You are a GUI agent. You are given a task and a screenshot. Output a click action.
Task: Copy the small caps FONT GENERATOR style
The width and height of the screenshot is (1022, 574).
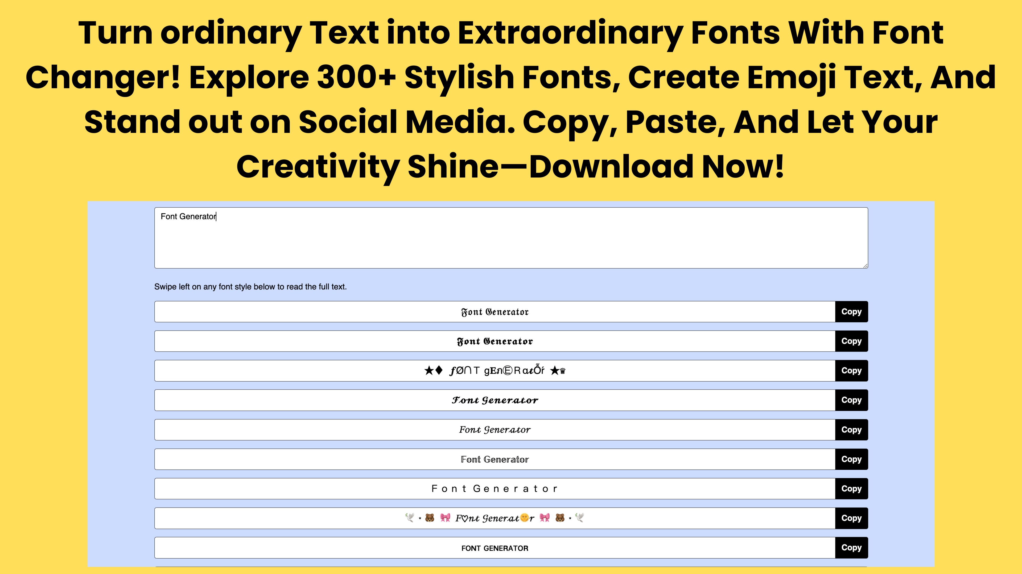[851, 548]
